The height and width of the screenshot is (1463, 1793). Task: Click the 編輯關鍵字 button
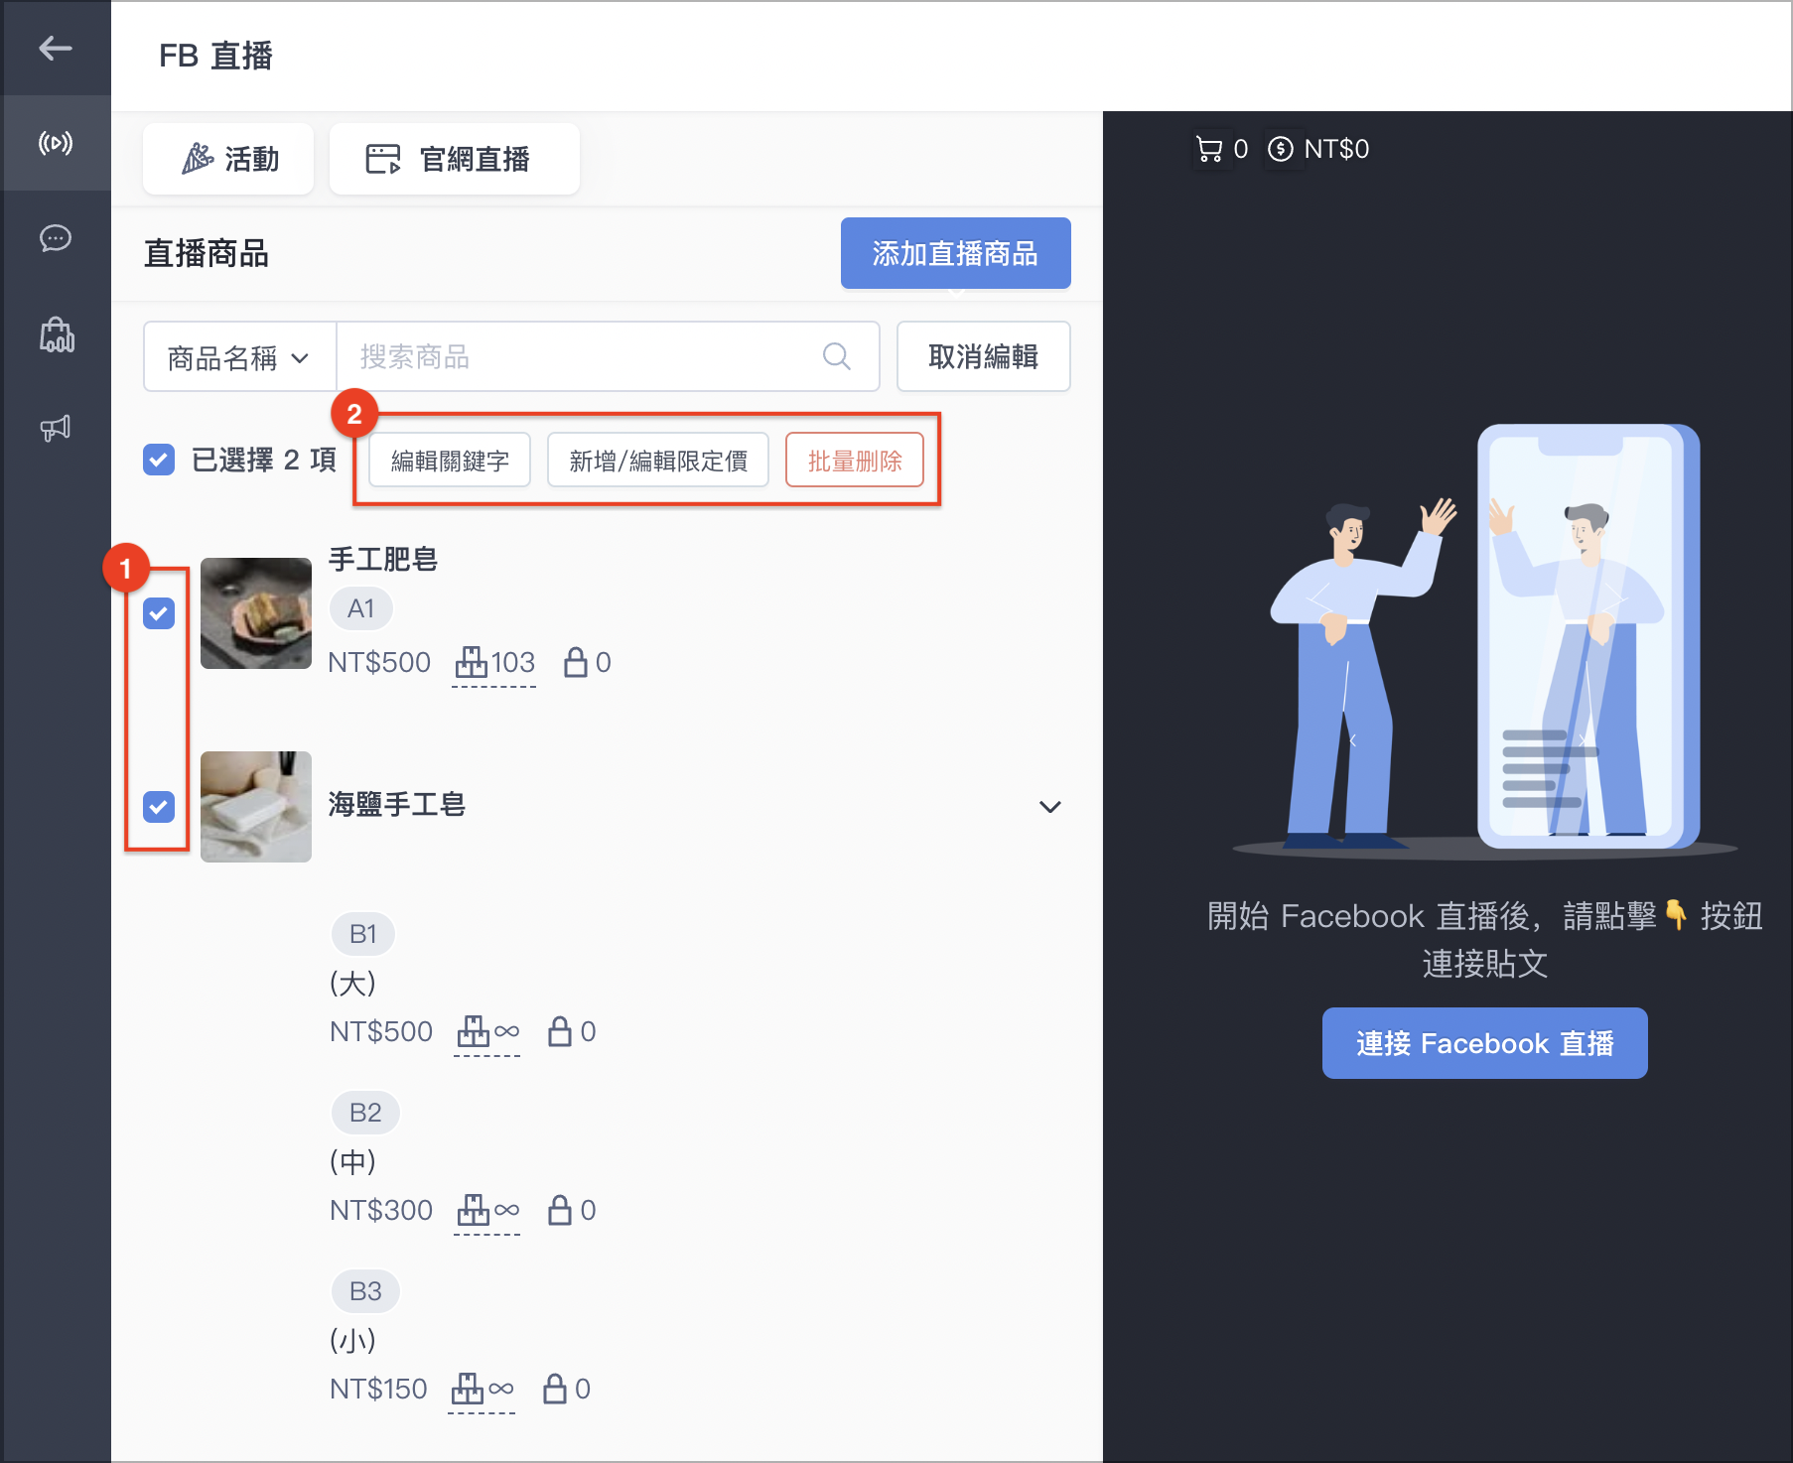tap(450, 460)
